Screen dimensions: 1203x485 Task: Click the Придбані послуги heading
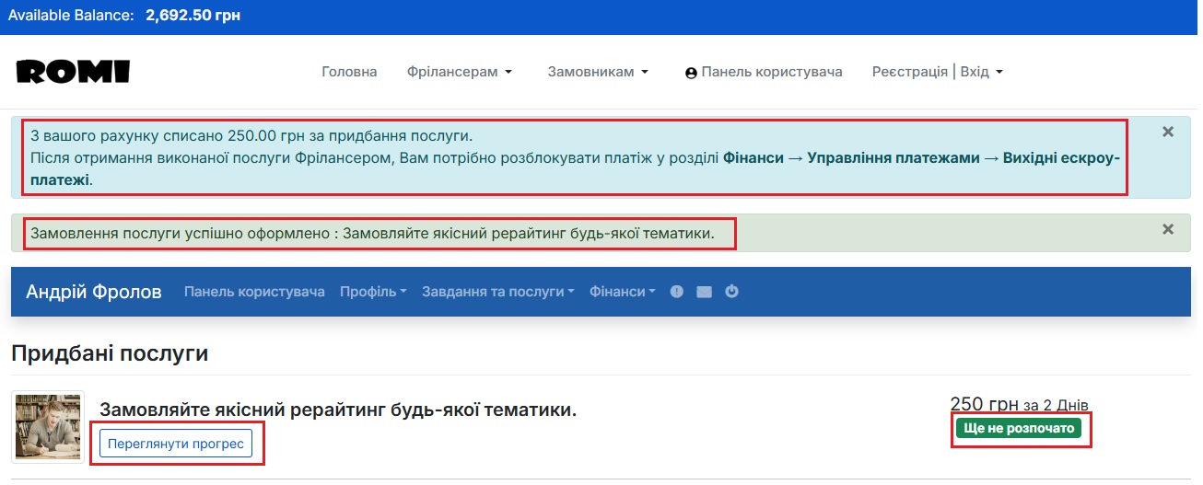click(110, 352)
